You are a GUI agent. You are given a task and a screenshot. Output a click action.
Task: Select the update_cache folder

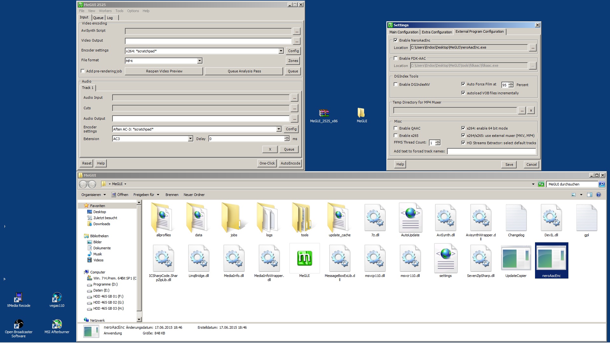point(340,219)
